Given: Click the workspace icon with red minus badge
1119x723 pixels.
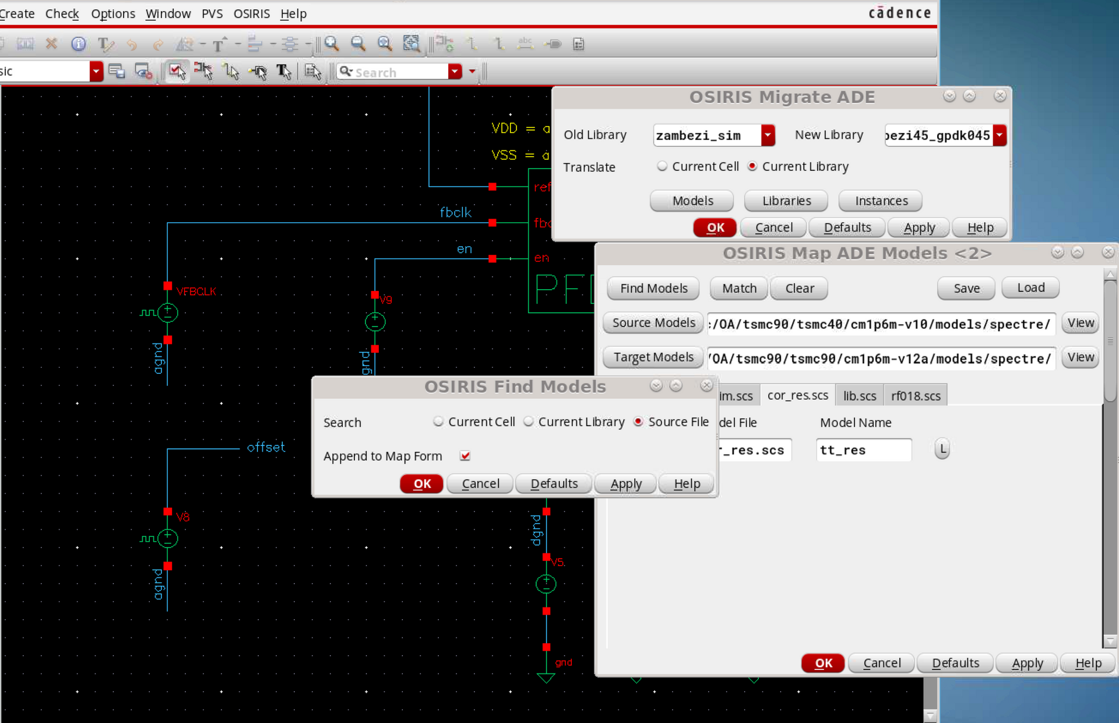Looking at the screenshot, I should 143,71.
